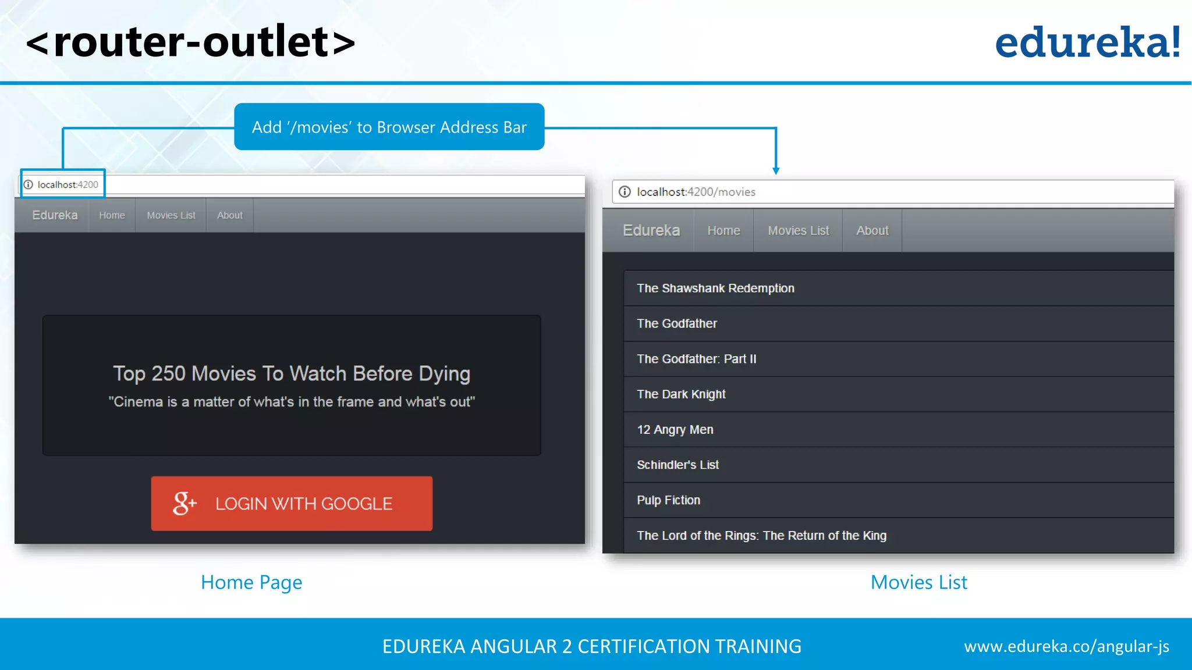The width and height of the screenshot is (1192, 670).
Task: Click Login With Google button
Action: click(x=292, y=504)
